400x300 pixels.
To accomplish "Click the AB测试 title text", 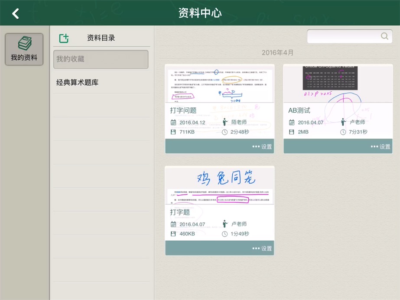I will click(299, 110).
